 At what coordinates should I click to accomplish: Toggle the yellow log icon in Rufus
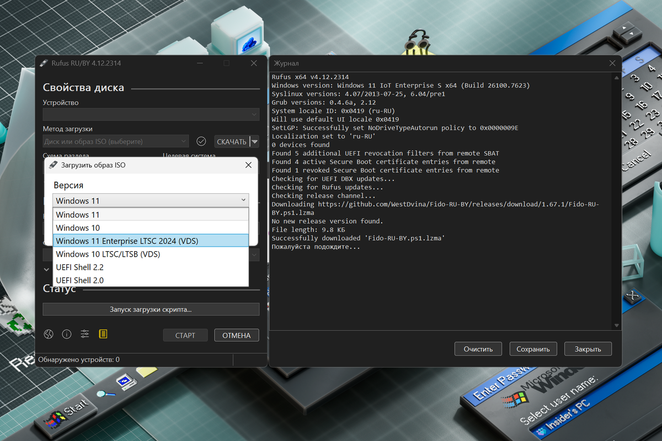tap(103, 334)
